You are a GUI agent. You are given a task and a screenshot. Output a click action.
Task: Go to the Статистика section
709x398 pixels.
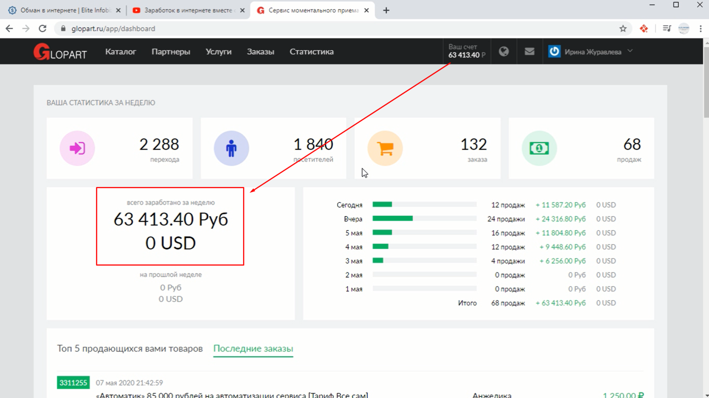[x=311, y=52]
